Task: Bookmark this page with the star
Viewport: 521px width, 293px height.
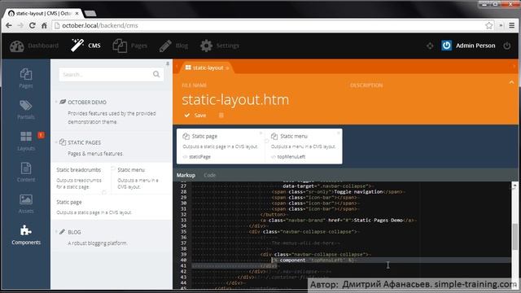Action: [x=488, y=25]
